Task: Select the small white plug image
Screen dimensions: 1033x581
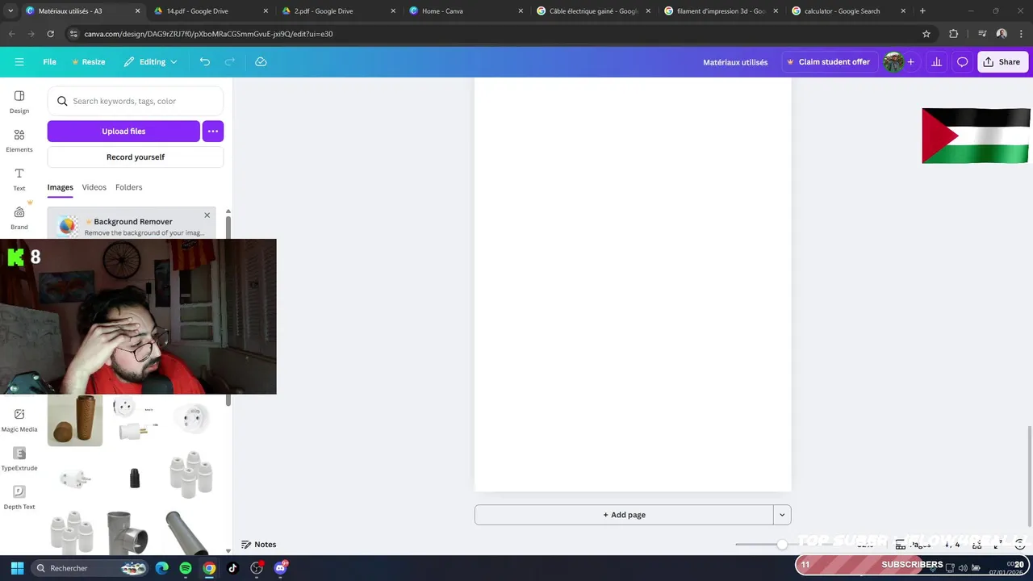Action: [75, 479]
